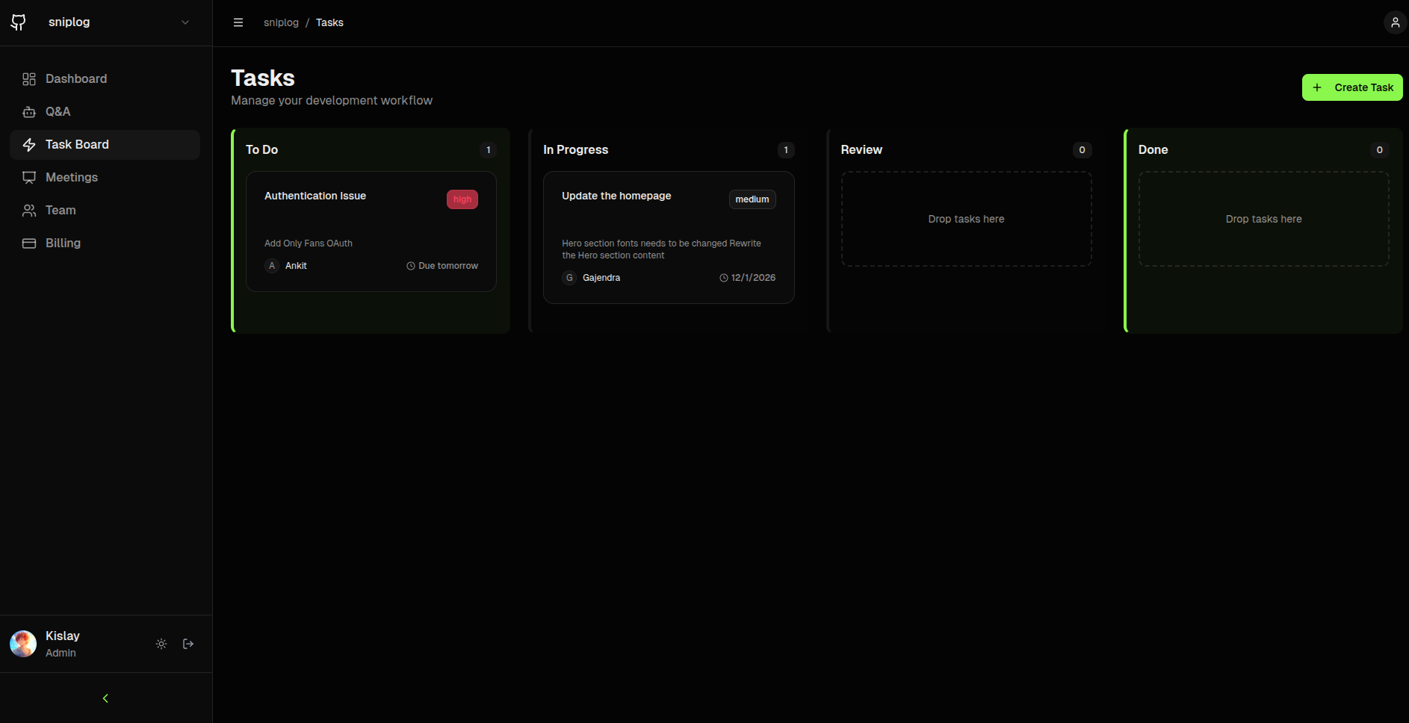Click the logout icon next to Kislay
This screenshot has height=723, width=1409.
(188, 643)
